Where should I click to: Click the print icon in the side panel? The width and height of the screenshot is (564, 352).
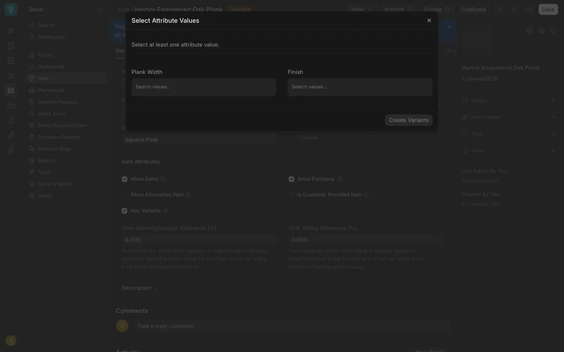click(542, 31)
